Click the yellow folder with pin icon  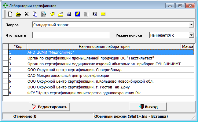[x=61, y=14]
